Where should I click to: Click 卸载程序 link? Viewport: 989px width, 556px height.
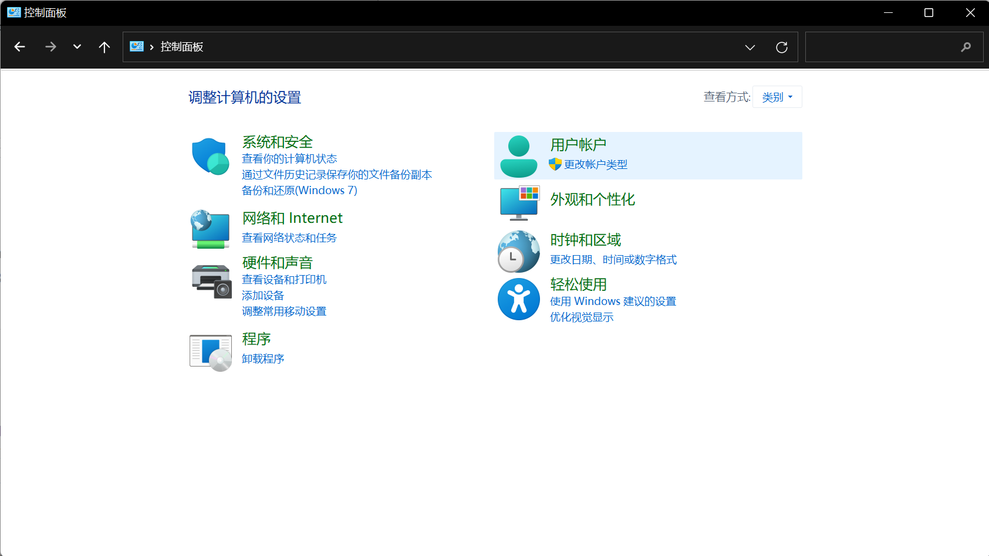pos(263,359)
